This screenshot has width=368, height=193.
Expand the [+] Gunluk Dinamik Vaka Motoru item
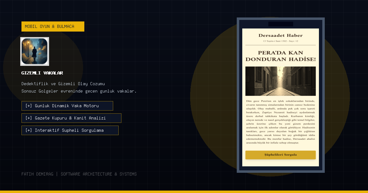(x=67, y=106)
